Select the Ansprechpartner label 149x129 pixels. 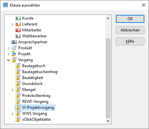coord(33,42)
